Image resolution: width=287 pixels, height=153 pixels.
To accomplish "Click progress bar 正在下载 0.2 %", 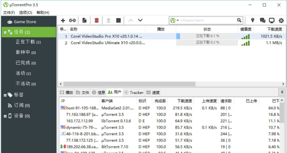I will click(x=207, y=43).
